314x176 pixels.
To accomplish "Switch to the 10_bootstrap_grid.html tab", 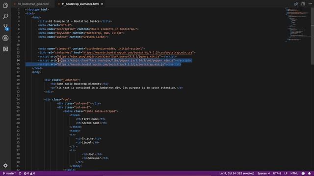I will pyautogui.click(x=33, y=4).
